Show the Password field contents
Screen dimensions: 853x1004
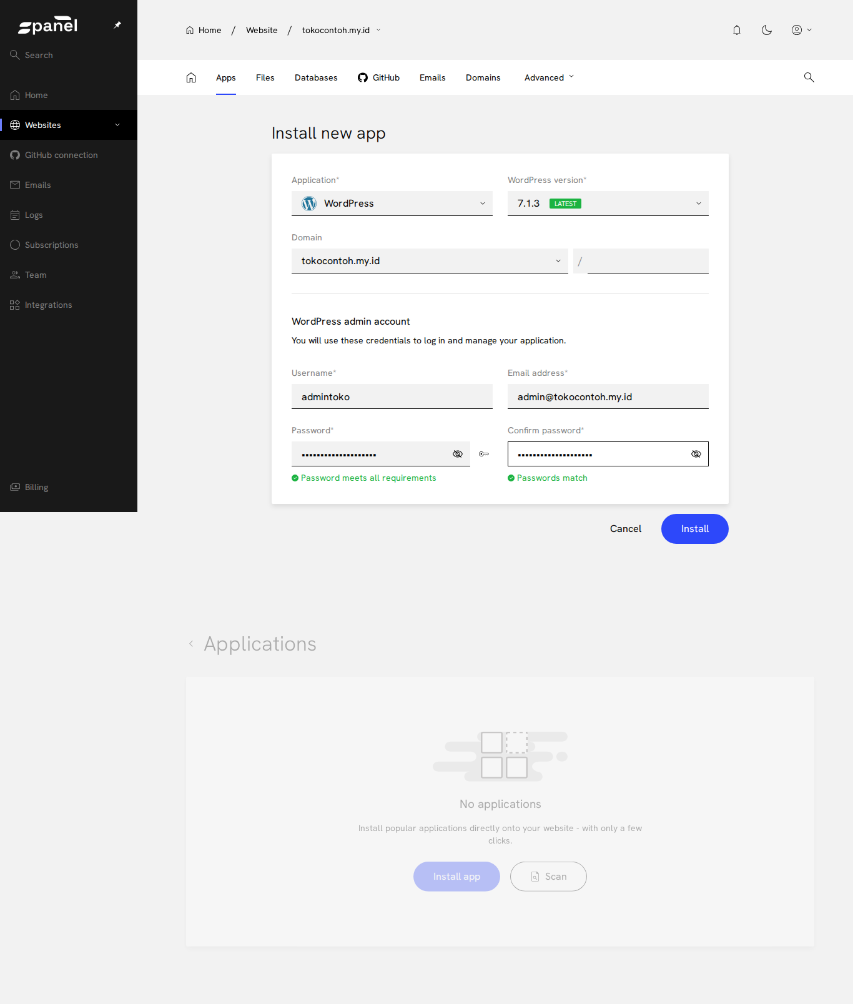pos(458,454)
